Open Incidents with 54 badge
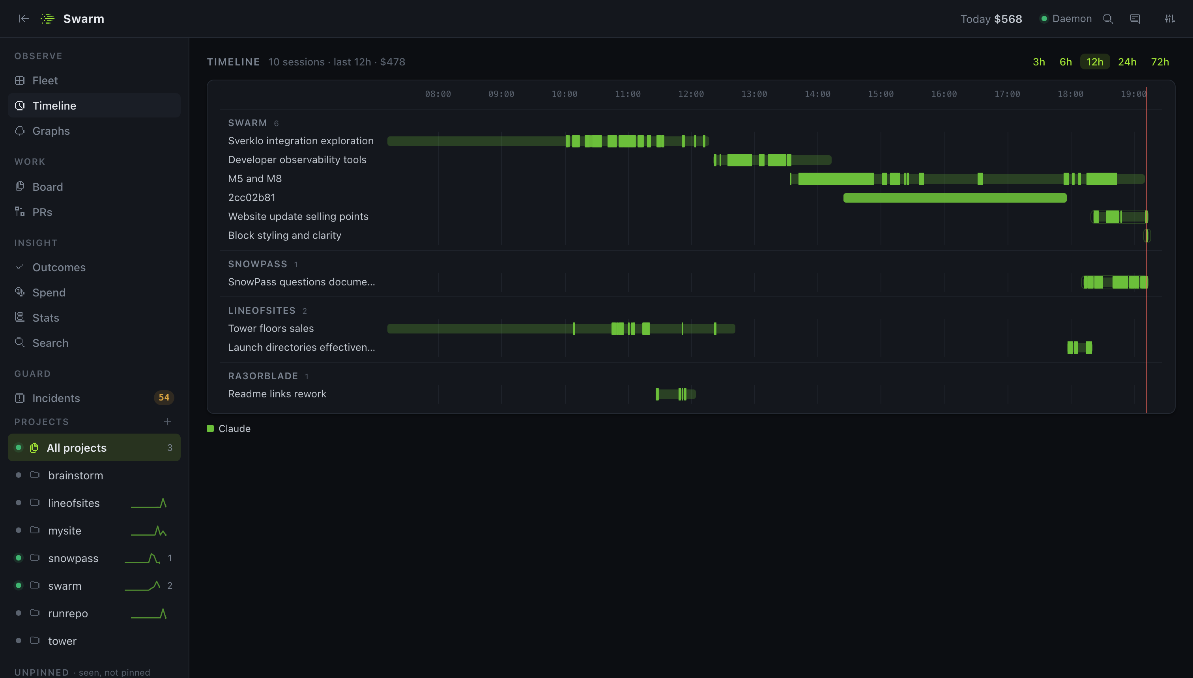1193x678 pixels. (94, 398)
